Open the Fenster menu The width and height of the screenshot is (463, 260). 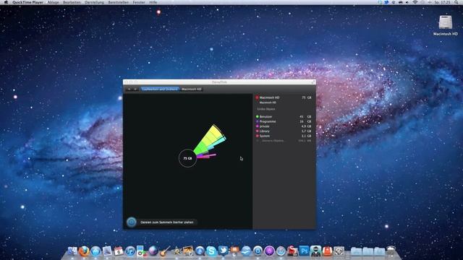(139, 2)
